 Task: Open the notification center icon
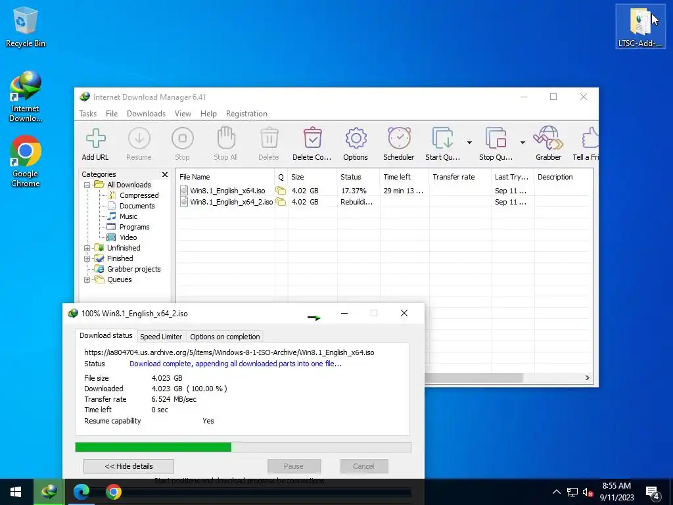653,493
